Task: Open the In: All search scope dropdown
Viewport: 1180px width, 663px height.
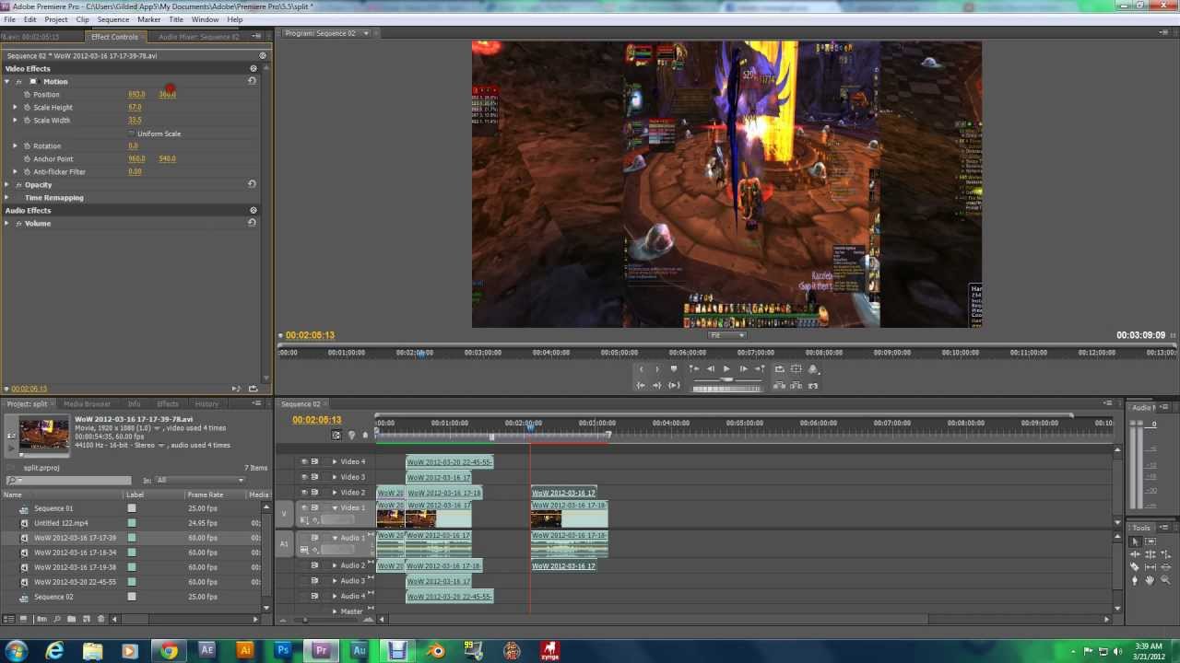Action: click(200, 480)
